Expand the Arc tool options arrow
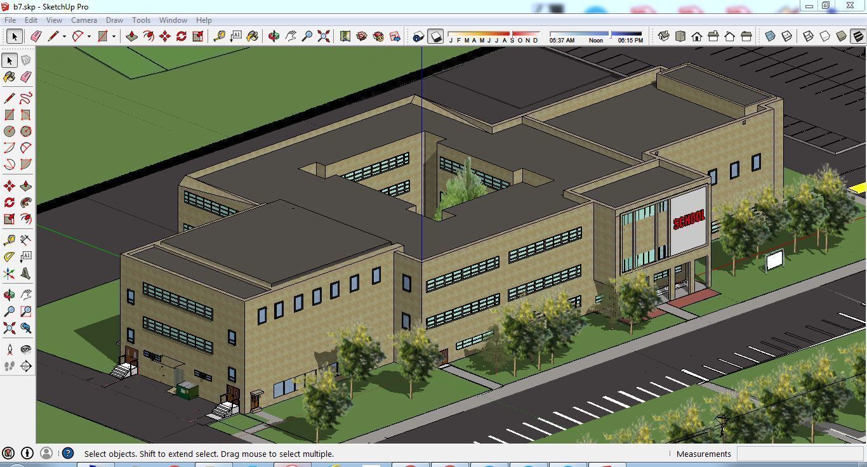The image size is (867, 467). point(89,36)
